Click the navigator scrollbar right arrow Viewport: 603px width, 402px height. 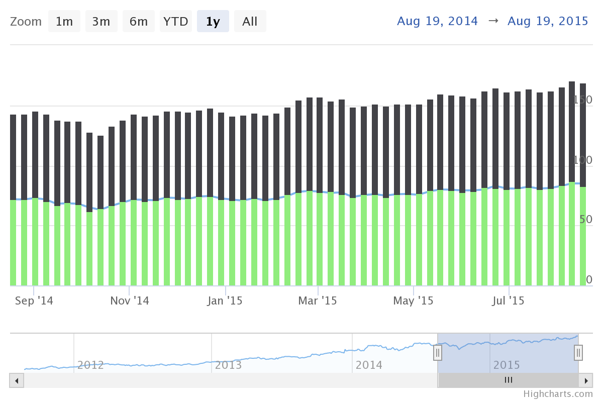(x=585, y=380)
